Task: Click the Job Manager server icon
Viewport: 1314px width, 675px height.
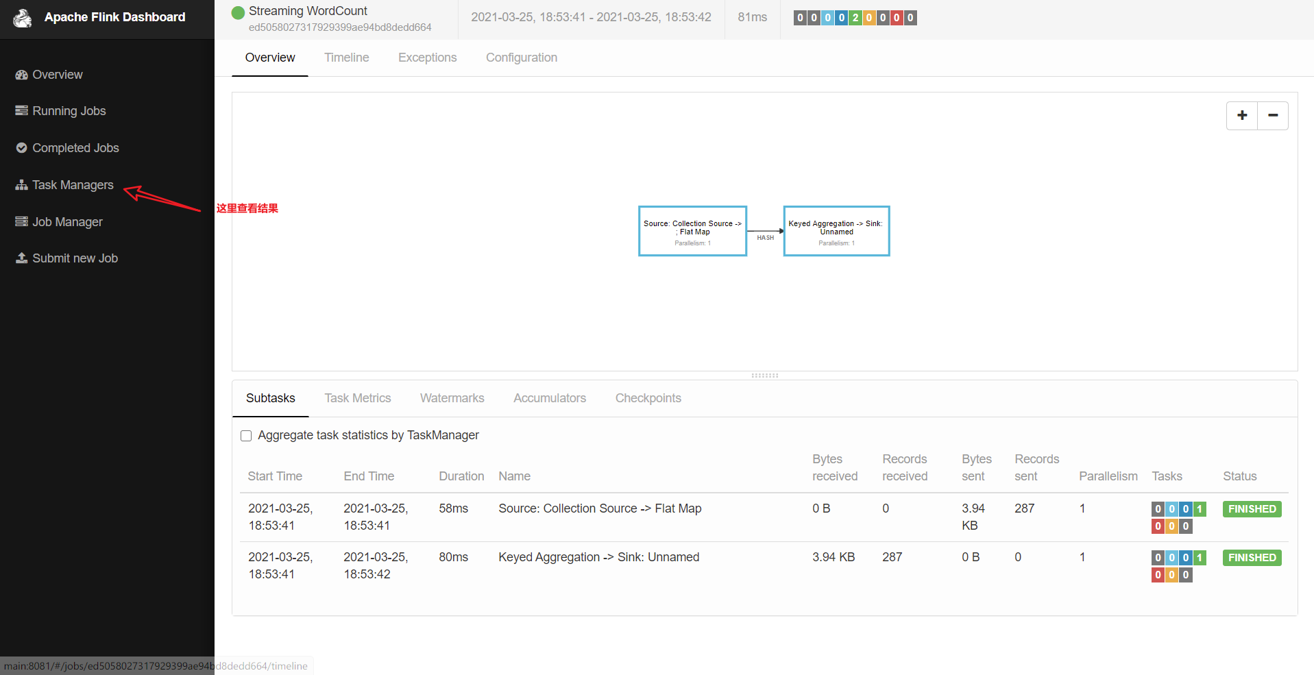Action: click(21, 222)
